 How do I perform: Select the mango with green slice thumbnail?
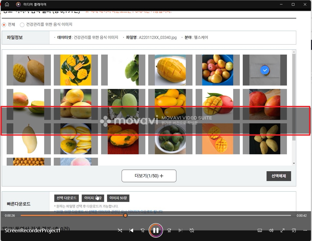point(29,104)
